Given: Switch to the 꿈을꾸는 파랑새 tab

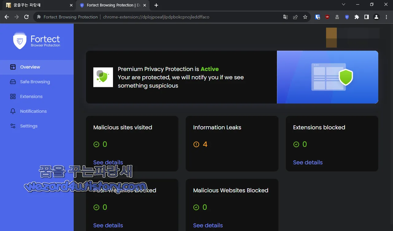Looking at the screenshot, I should (38, 5).
